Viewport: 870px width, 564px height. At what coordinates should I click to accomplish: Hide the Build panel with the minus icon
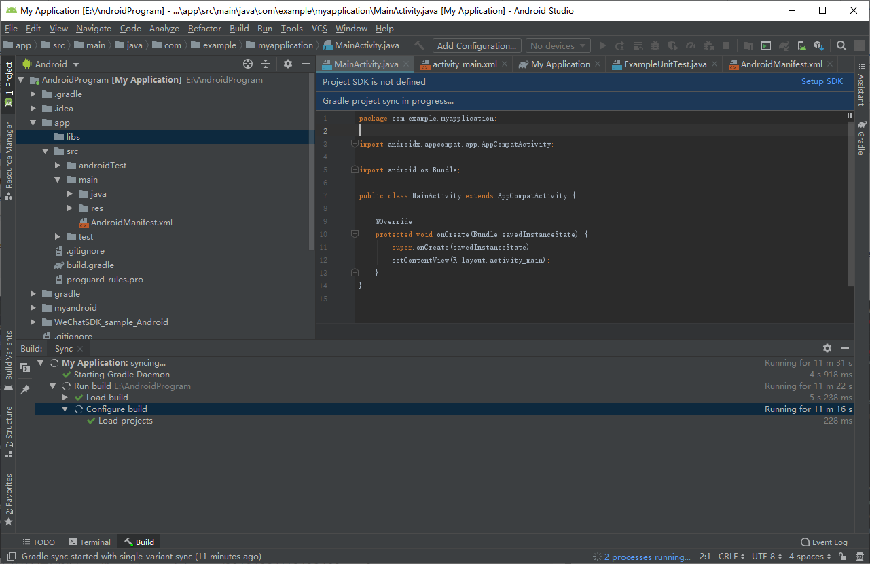(845, 348)
